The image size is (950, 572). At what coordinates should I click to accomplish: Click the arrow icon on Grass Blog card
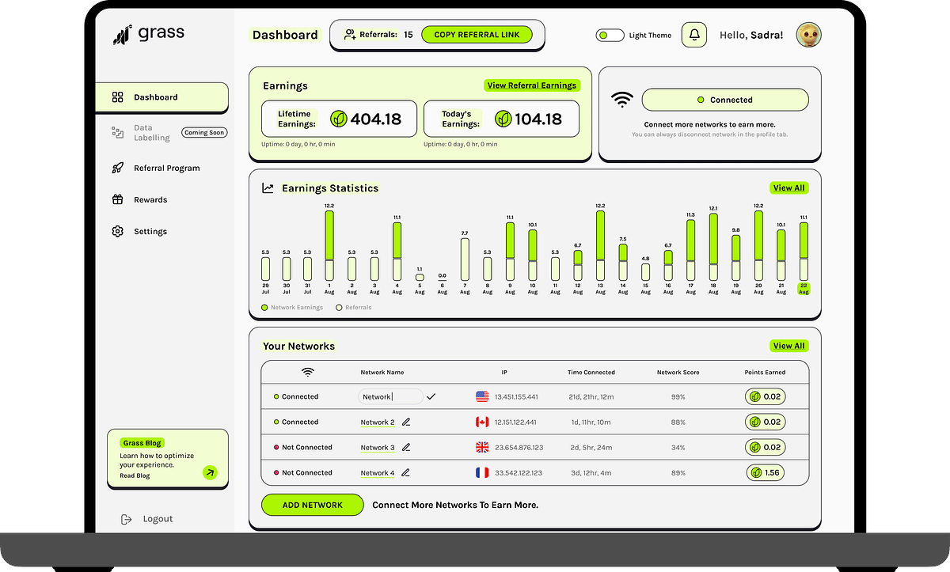pyautogui.click(x=211, y=472)
